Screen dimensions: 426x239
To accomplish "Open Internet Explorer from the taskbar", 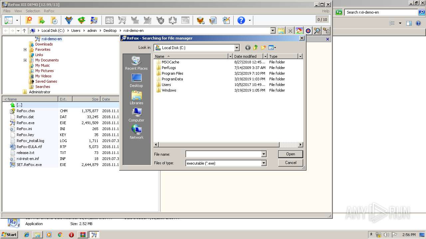I will point(27,235).
